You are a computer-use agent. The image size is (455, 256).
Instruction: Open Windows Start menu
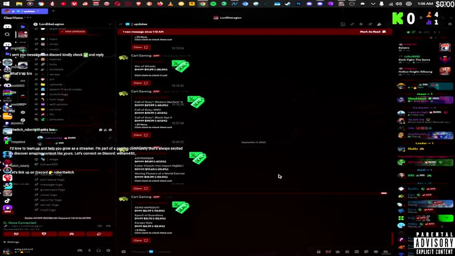click(x=6, y=4)
